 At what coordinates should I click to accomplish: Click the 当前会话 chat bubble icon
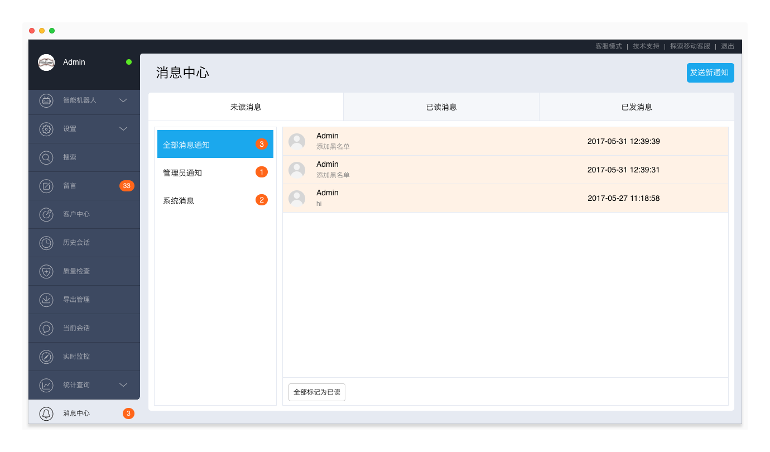[46, 328]
